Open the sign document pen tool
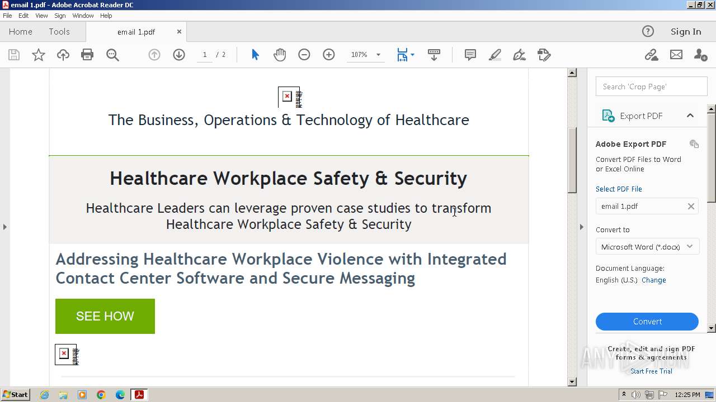Image resolution: width=716 pixels, height=402 pixels. tap(520, 55)
